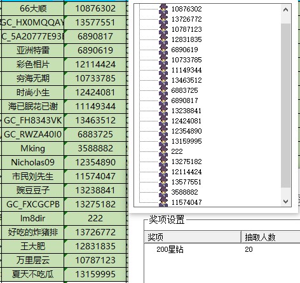The height and width of the screenshot is (283, 300).
Task: Select list entry 13726772 in the tree
Action: [186, 19]
